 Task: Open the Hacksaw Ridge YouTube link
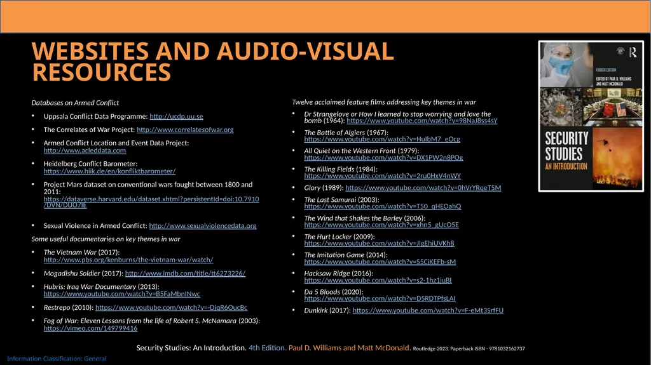378,281
